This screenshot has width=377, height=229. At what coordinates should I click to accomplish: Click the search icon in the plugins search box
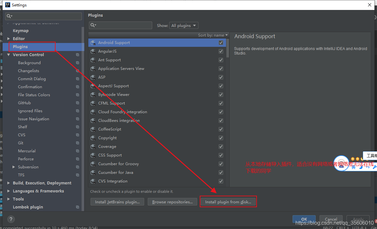tap(93, 25)
